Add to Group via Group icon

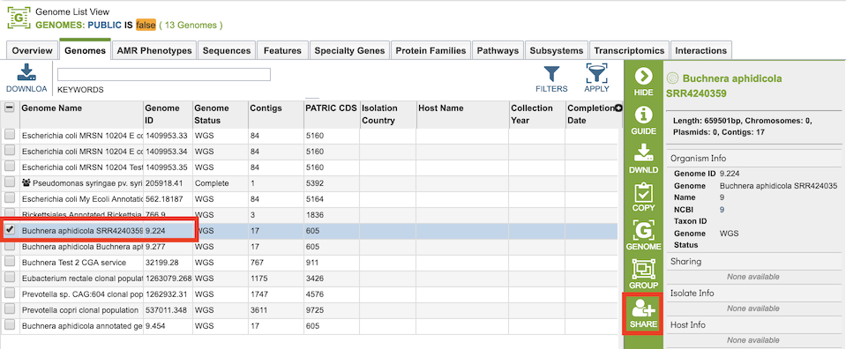643,269
